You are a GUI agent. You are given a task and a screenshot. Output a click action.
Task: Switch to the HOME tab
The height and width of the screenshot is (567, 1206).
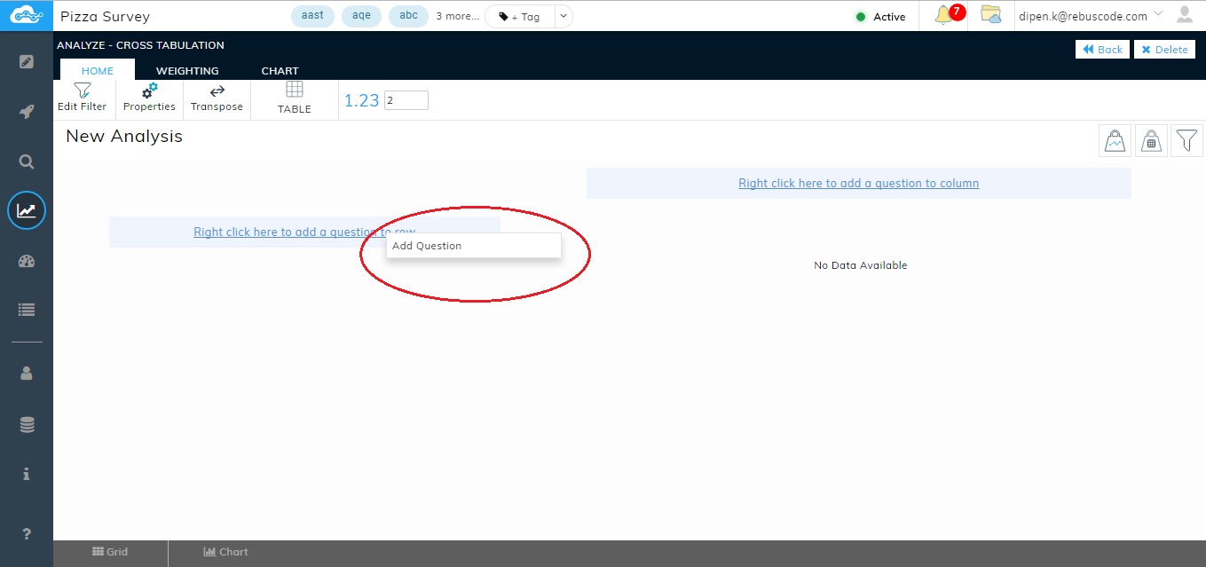[x=98, y=70]
